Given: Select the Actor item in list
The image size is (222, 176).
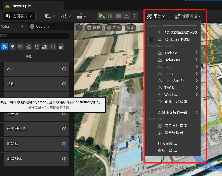Looking at the screenshot, I should point(34,69).
